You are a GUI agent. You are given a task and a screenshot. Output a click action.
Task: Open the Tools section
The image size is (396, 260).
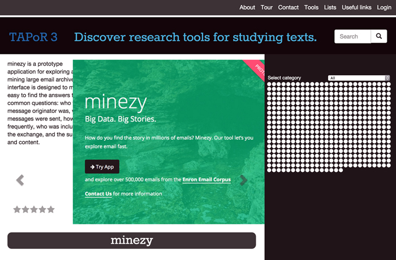click(311, 7)
